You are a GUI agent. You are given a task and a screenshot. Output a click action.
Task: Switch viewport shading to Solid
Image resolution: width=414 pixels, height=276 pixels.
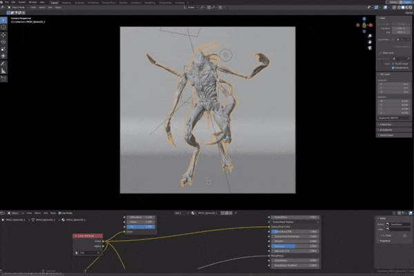(403, 8)
